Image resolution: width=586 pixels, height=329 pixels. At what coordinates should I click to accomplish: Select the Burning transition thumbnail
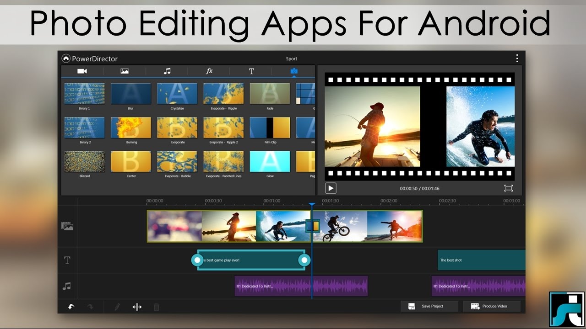click(x=131, y=128)
